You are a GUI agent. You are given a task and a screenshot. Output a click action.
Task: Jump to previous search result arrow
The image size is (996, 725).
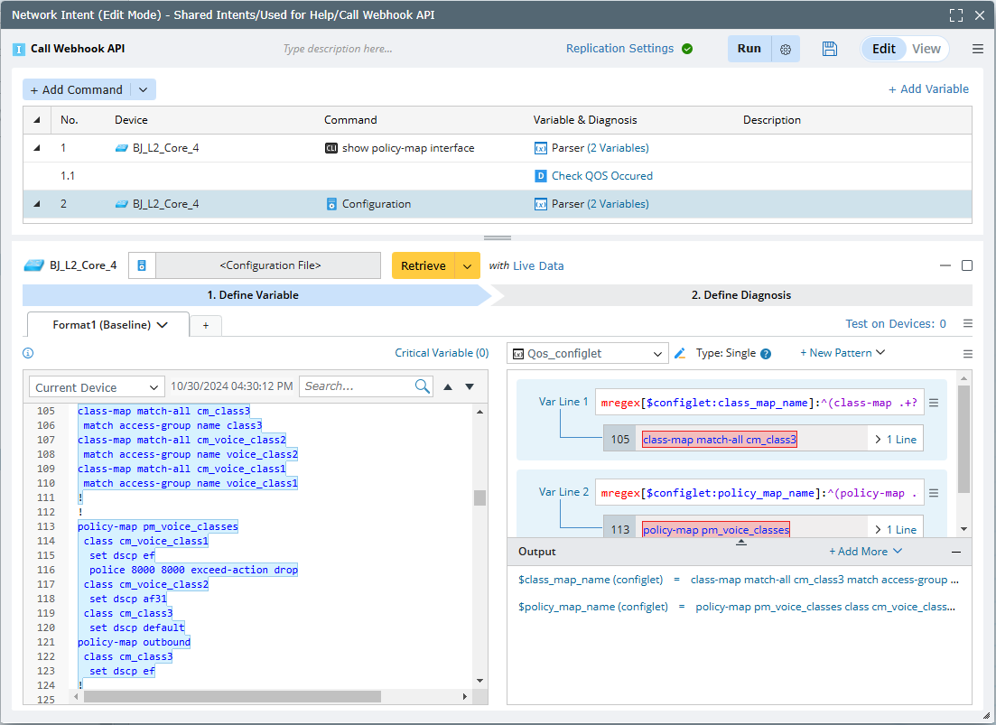point(448,386)
